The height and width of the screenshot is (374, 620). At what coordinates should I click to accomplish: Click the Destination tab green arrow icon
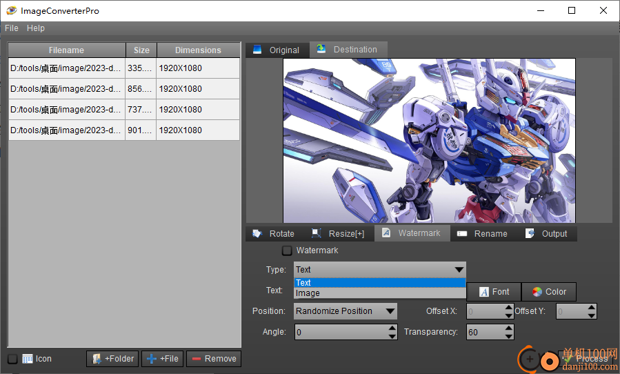pos(321,49)
